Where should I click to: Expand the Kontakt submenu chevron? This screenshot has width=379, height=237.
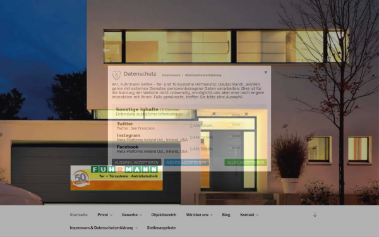click(257, 215)
